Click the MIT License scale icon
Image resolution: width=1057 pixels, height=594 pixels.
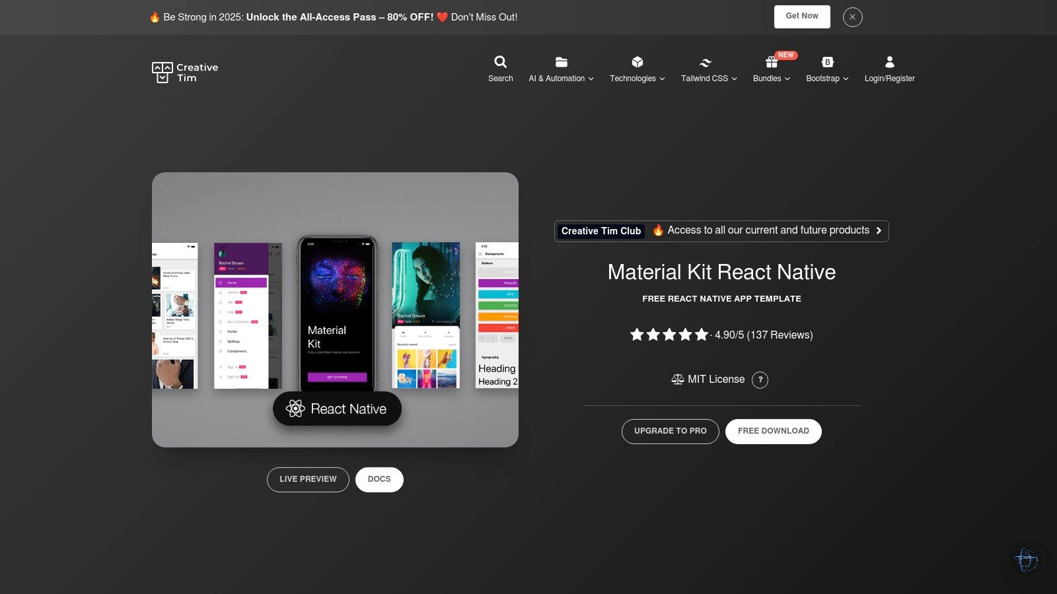[678, 379]
